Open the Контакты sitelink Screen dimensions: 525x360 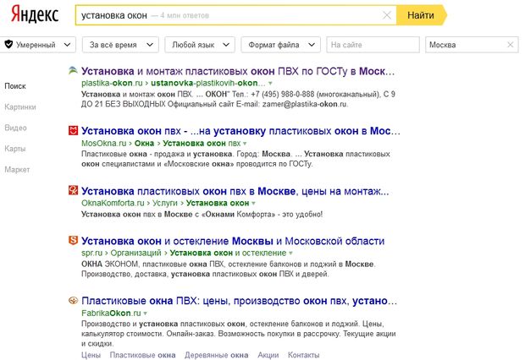(304, 355)
